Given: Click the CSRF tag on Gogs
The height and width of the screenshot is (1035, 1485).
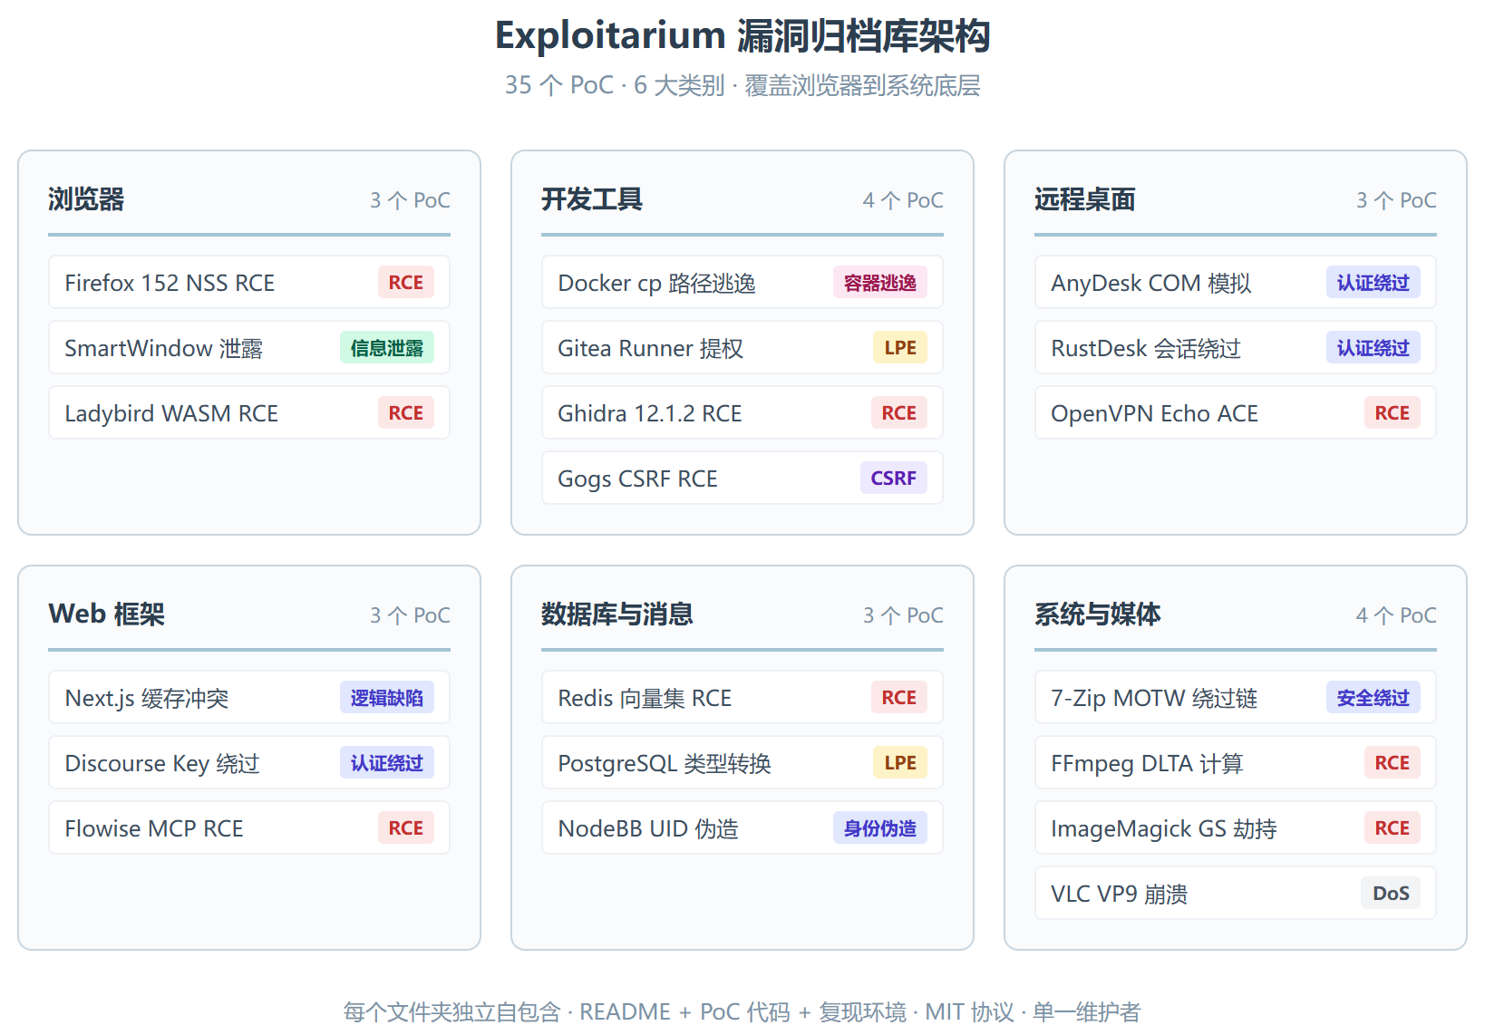Looking at the screenshot, I should (x=894, y=479).
